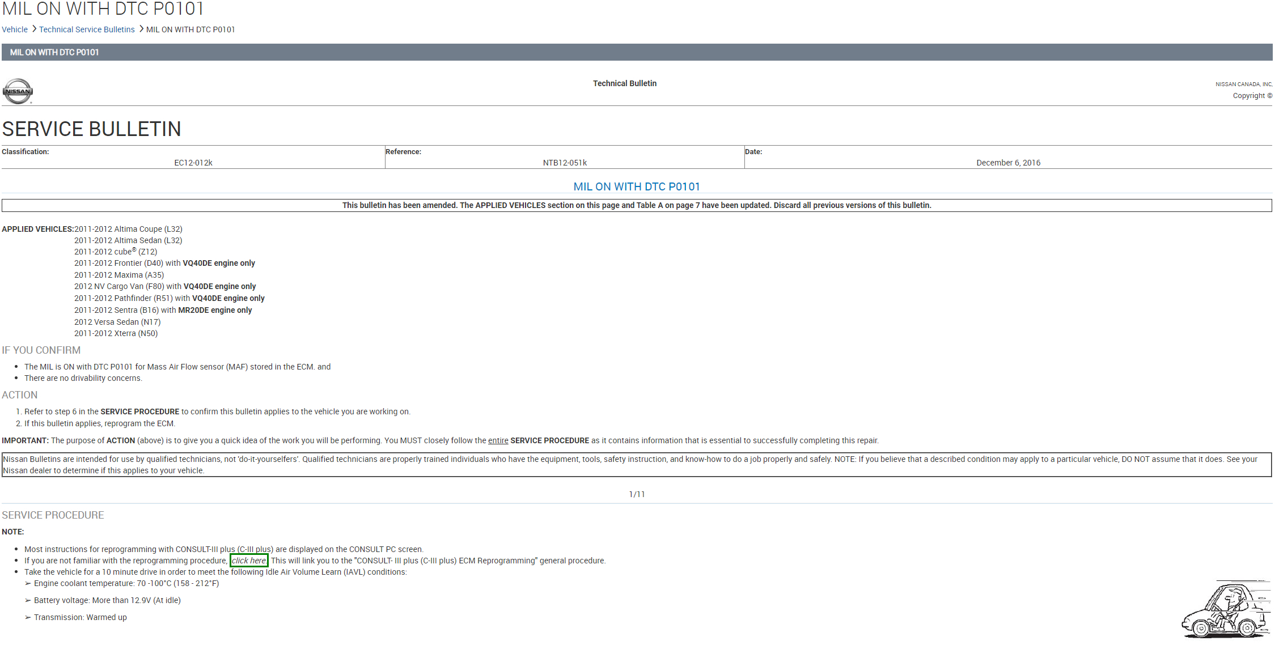
Task: Select the current MIL ON WITH DTC P0101 breadcrumb
Action: [190, 29]
